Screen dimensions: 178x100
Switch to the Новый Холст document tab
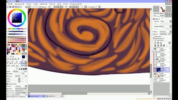[55, 96]
